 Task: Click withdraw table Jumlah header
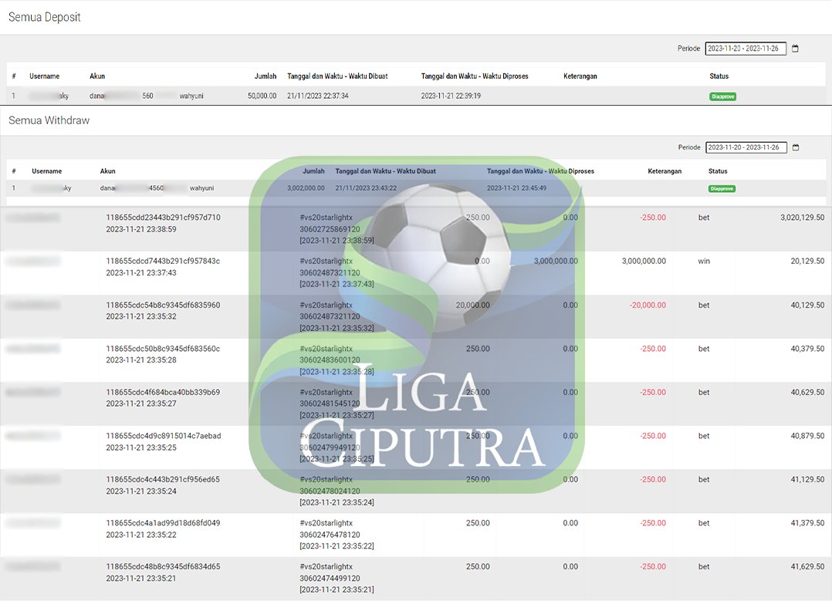313,171
